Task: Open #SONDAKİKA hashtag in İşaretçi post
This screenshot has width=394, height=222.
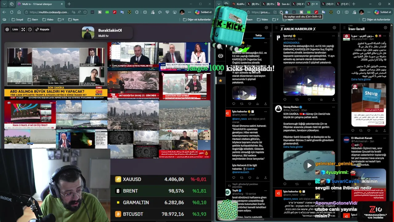Action: [x=291, y=43]
